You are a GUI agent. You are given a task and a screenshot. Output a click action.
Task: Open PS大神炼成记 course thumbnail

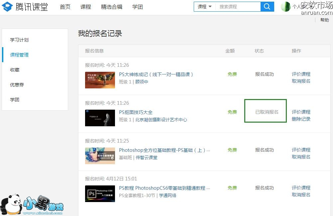pyautogui.click(x=100, y=80)
